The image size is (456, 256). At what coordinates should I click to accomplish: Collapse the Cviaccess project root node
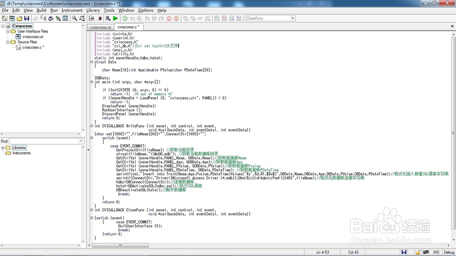(x=3, y=26)
